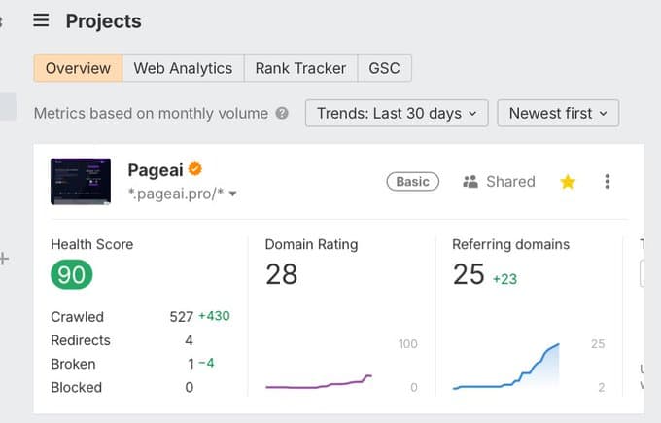
Task: Open the Newest first sort dropdown
Action: [x=558, y=113]
